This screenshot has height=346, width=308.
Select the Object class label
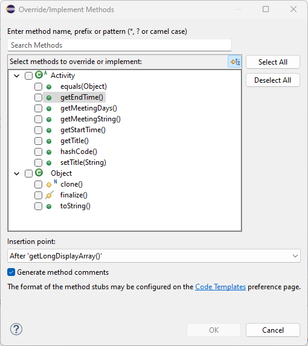(62, 173)
